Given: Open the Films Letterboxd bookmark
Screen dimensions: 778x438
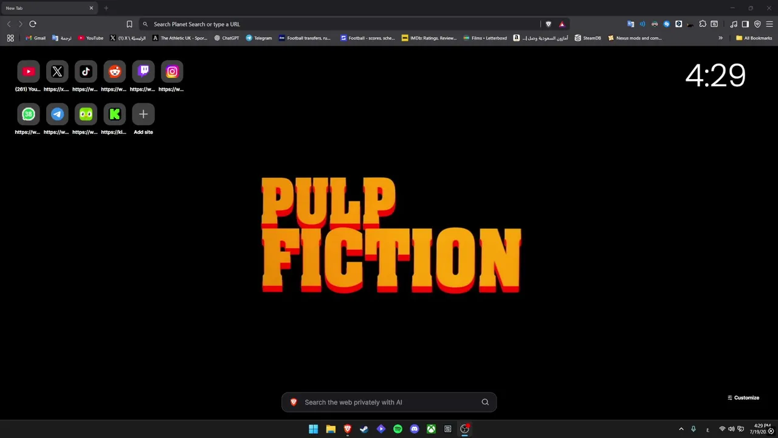Looking at the screenshot, I should click(x=485, y=38).
